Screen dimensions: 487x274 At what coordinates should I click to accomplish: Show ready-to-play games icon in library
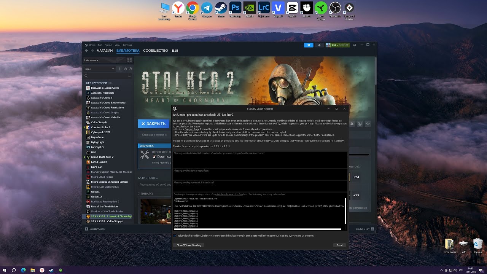pos(130,69)
